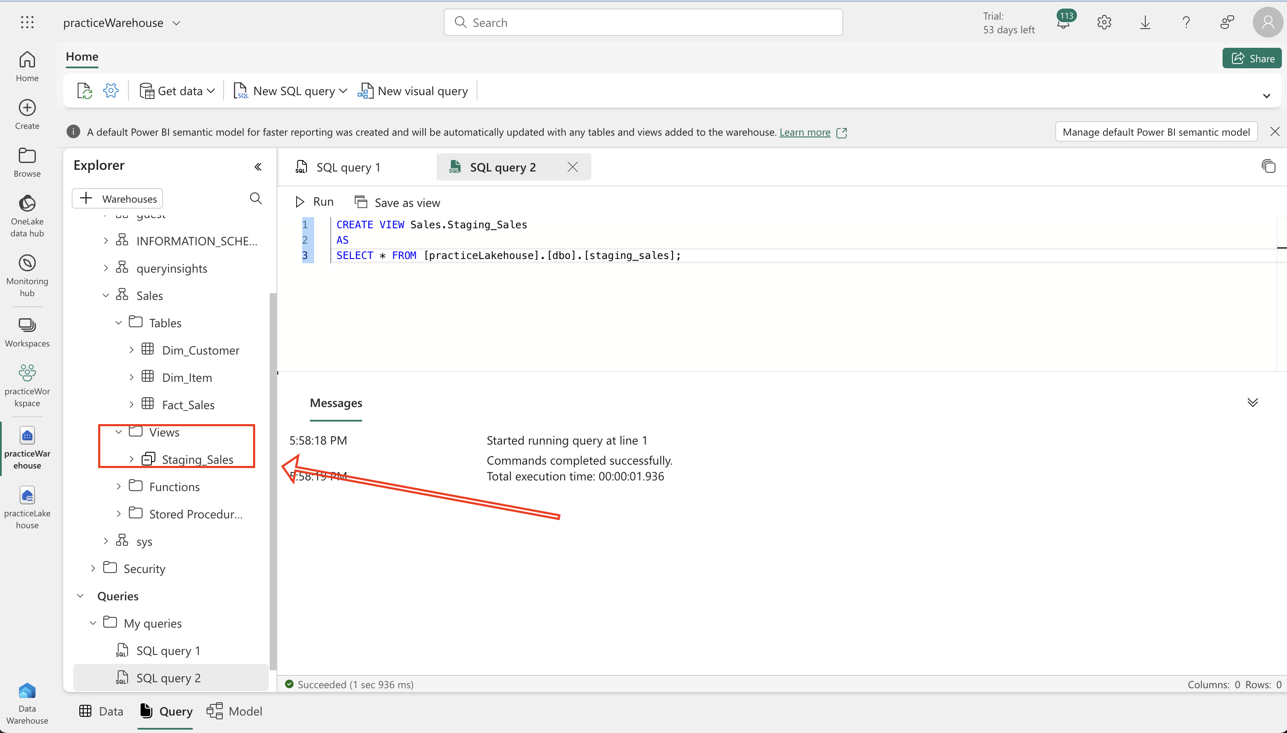1287x733 pixels.
Task: Click New visual query
Action: (413, 90)
